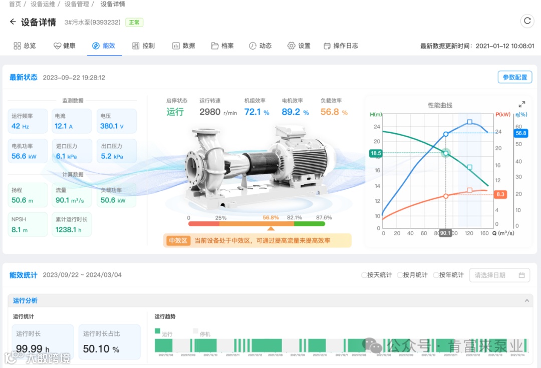Click the NPSH 8.1 m card
This screenshot has height=368, width=541.
[x=28, y=224]
